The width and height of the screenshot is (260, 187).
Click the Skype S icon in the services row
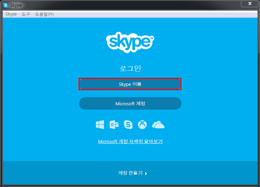(128, 124)
